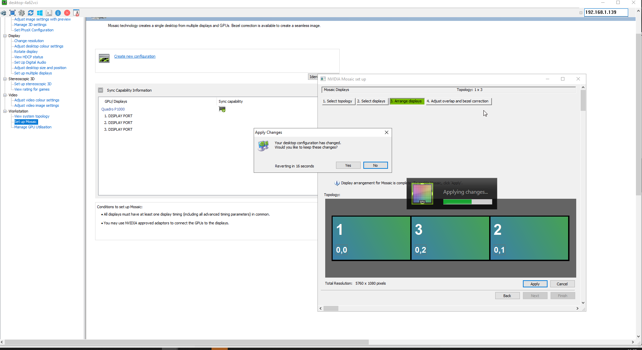Collapse the Workstation tree node
Viewport: 642px width, 350px height.
pyautogui.click(x=5, y=111)
